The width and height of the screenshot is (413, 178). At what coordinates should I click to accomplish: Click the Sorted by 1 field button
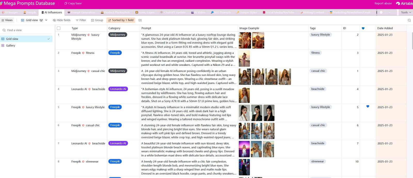(x=121, y=20)
